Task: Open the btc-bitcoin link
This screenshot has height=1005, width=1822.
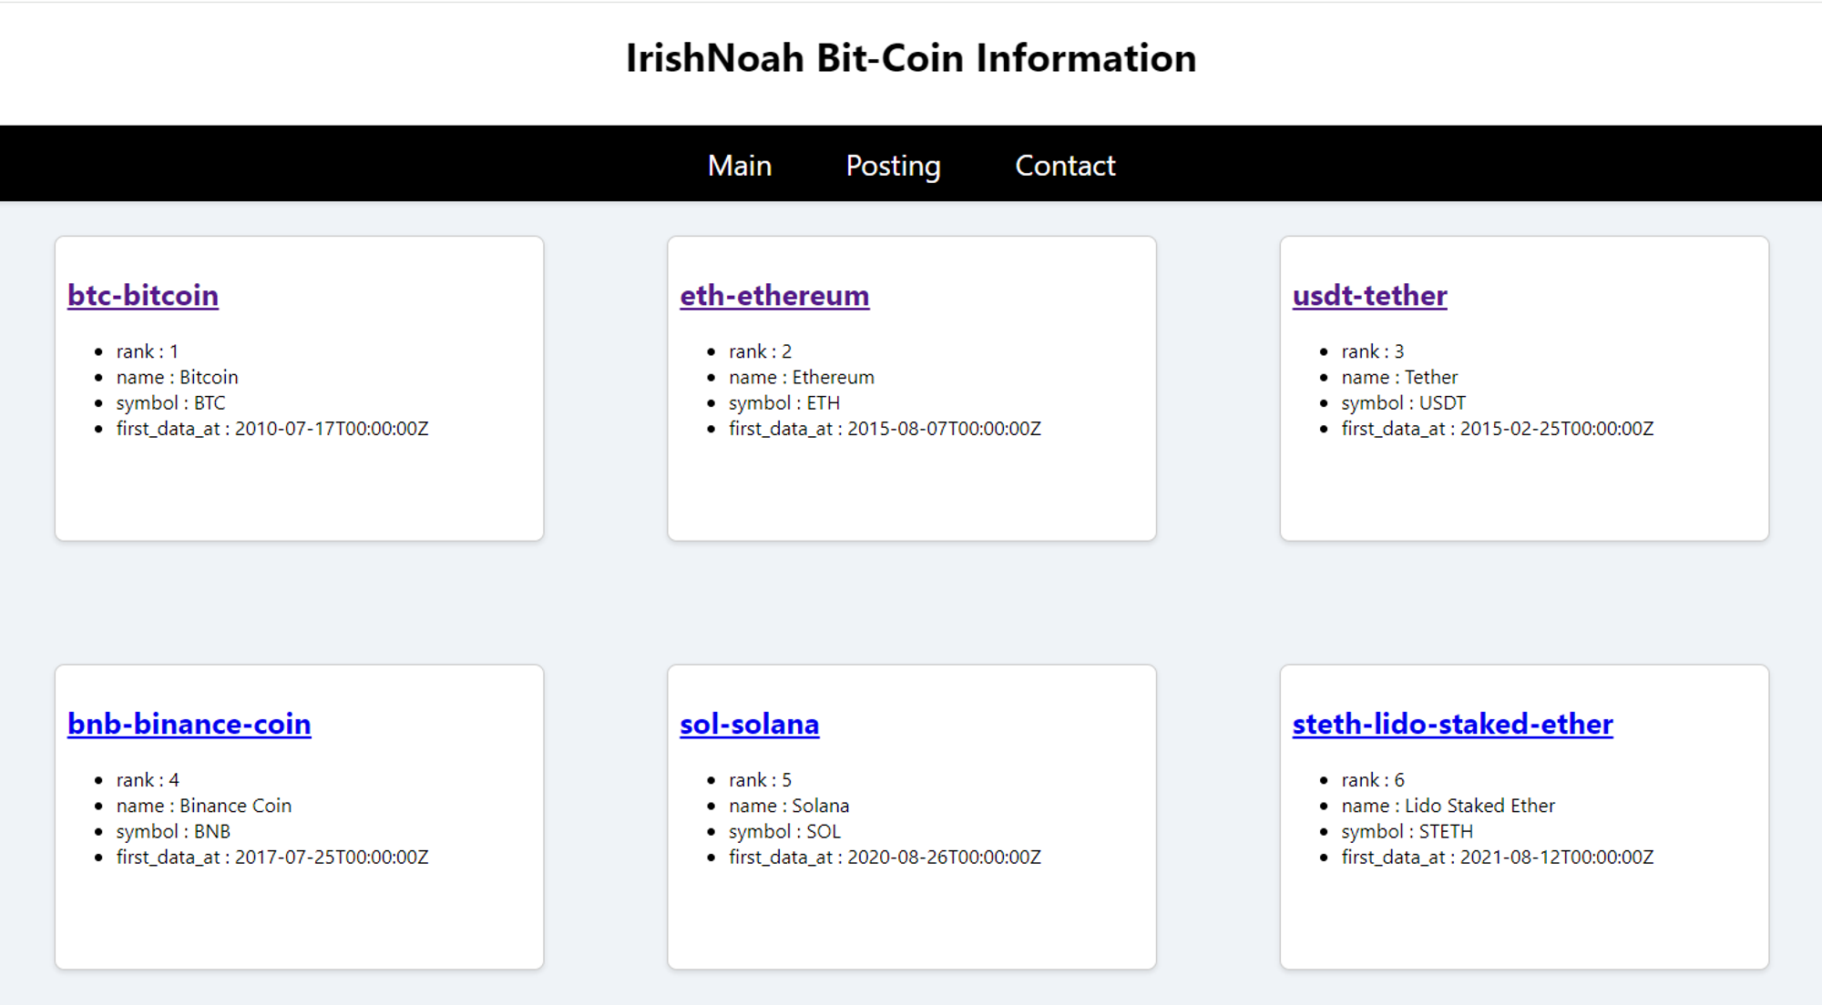Action: [x=143, y=295]
